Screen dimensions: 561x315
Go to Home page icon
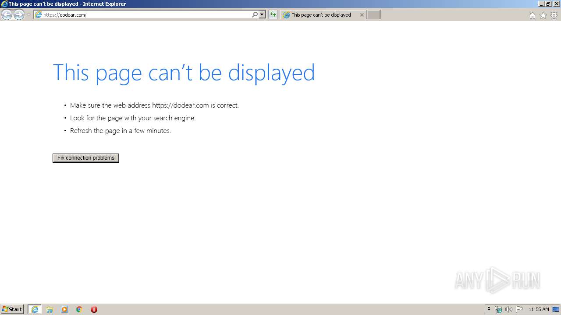(x=532, y=15)
